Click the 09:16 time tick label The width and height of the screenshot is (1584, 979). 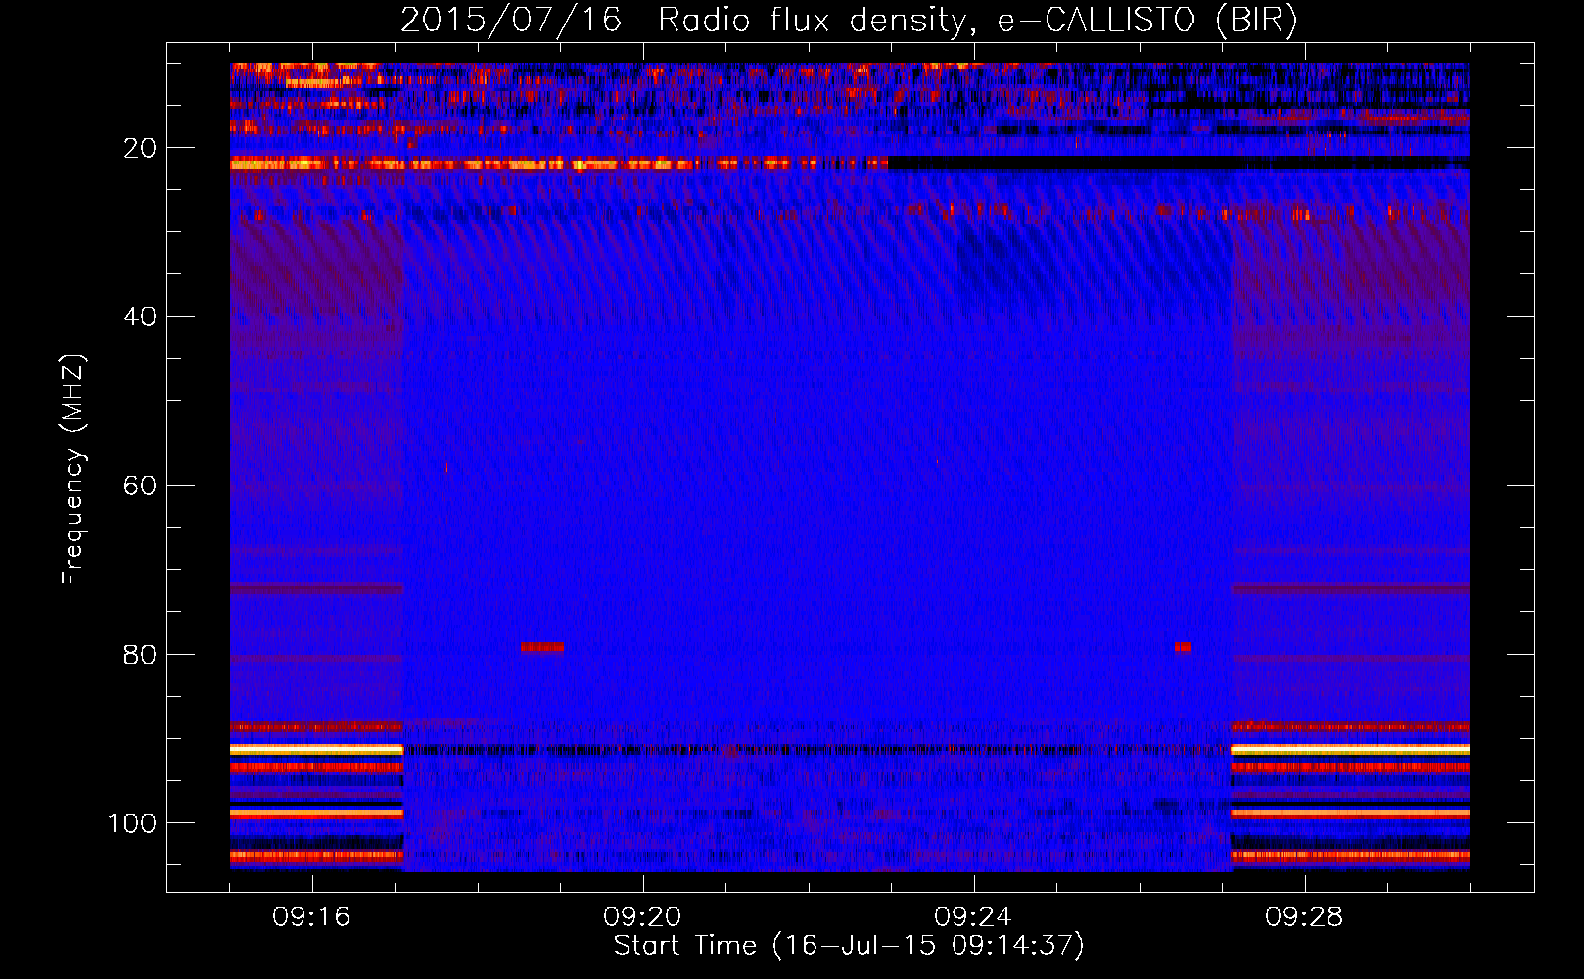(311, 916)
